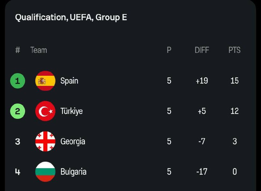The image size is (261, 191).
Task: Click the green rank 2 badge
Action: pos(18,111)
